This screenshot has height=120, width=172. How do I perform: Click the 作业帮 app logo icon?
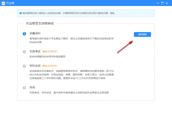click(x=3, y=3)
